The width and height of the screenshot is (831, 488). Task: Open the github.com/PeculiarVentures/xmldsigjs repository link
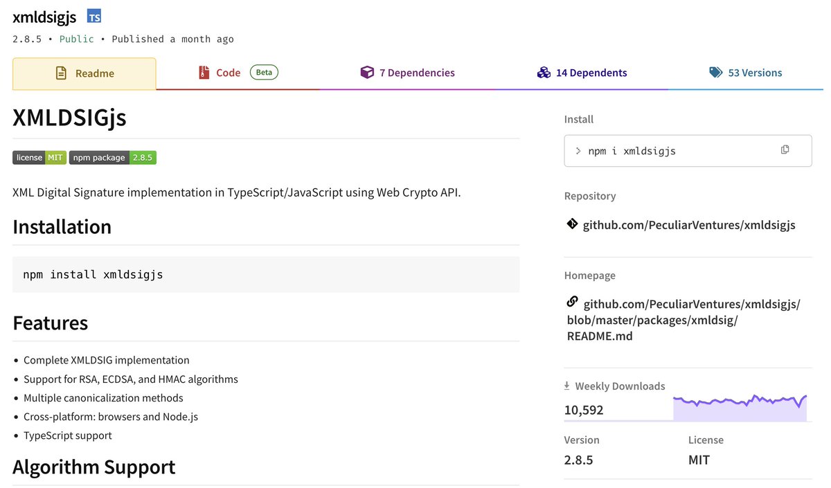click(689, 225)
